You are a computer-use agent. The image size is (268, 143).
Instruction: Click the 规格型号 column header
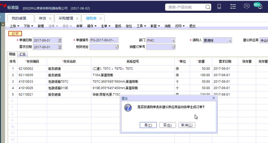tap(133, 62)
